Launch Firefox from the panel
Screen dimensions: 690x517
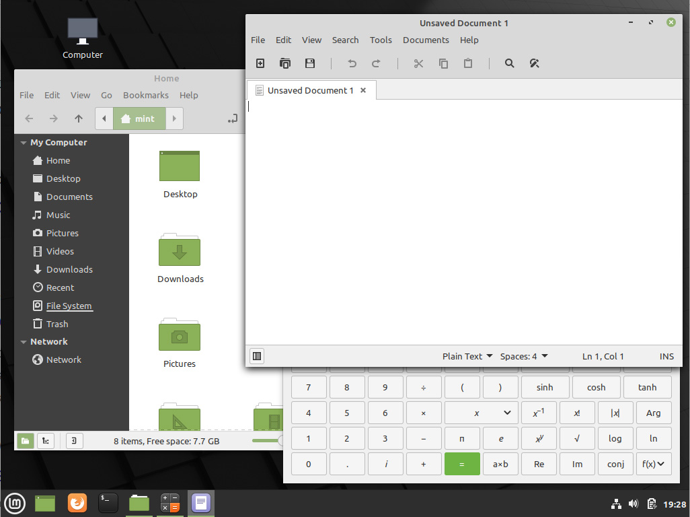coord(77,503)
